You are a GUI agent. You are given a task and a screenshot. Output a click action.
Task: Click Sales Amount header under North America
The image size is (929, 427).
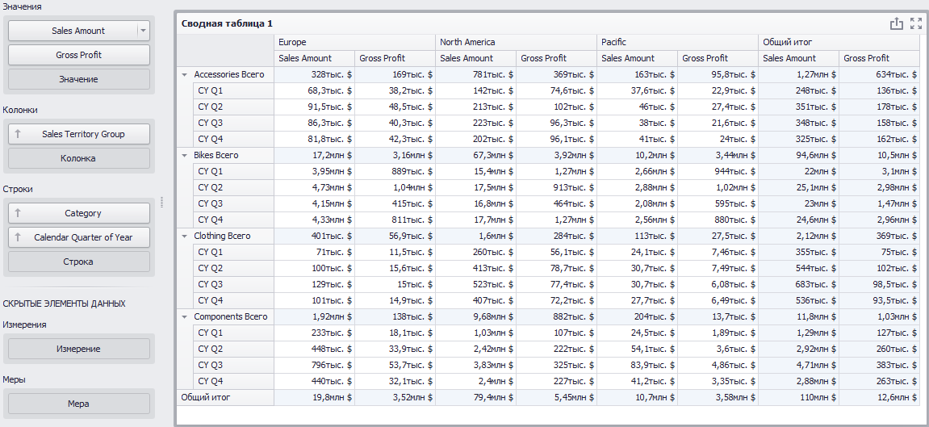475,59
